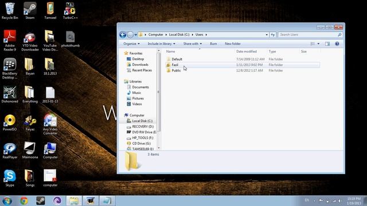Select the Fazil folder row
This screenshot has width=367, height=206.
click(243, 65)
